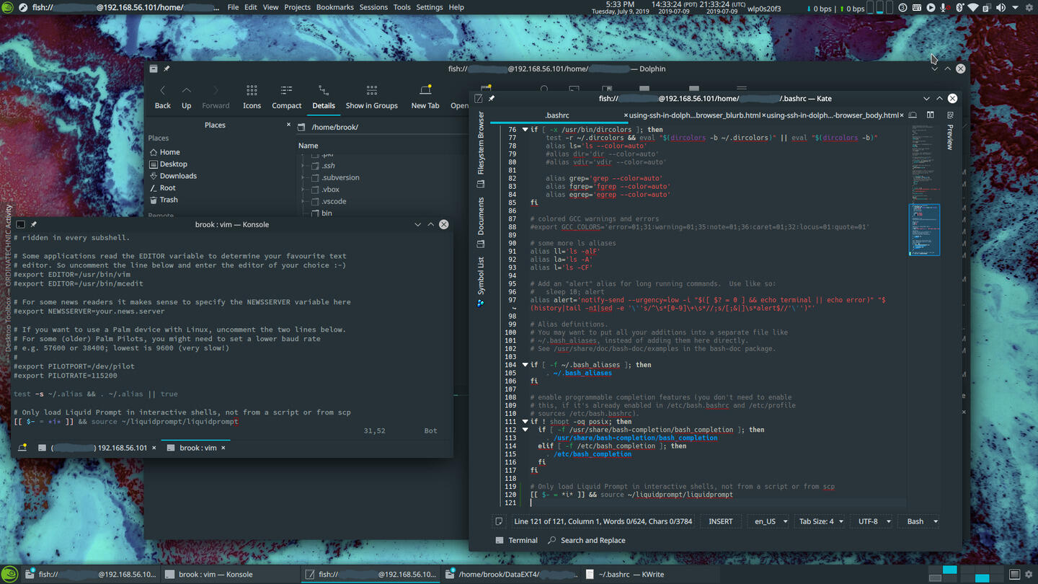This screenshot has width=1038, height=584.
Task: Open the Help menu
Action: point(456,7)
